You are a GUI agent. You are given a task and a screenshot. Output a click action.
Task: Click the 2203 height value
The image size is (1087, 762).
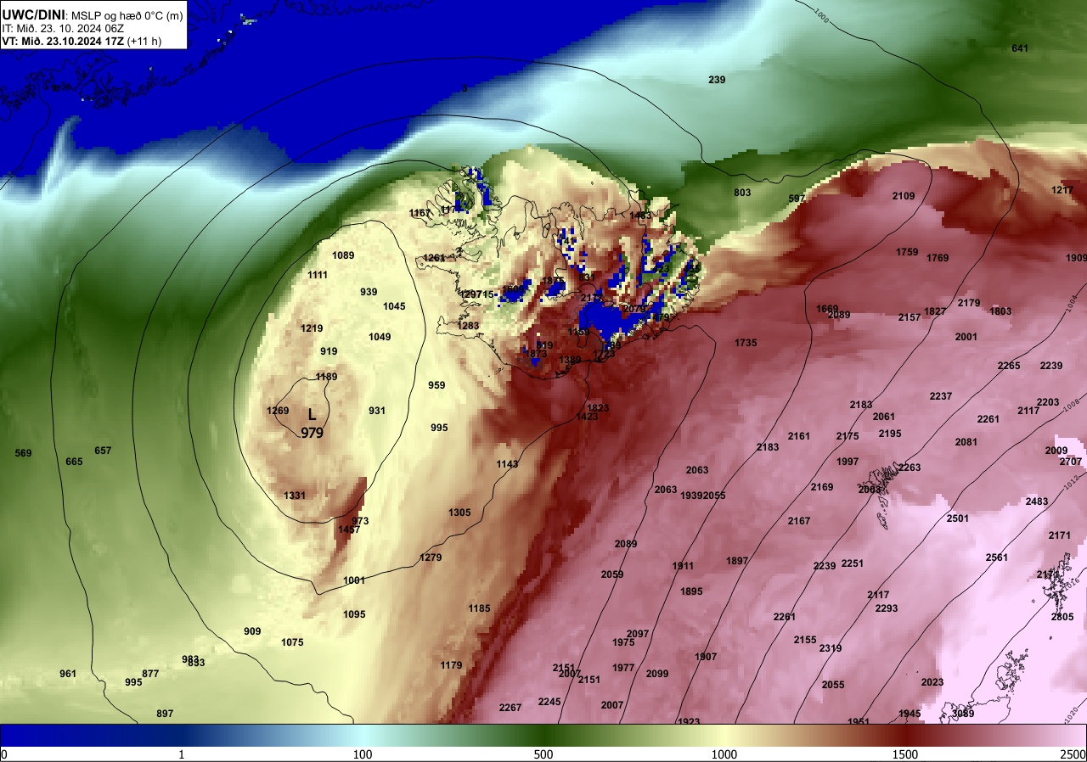click(x=1048, y=402)
